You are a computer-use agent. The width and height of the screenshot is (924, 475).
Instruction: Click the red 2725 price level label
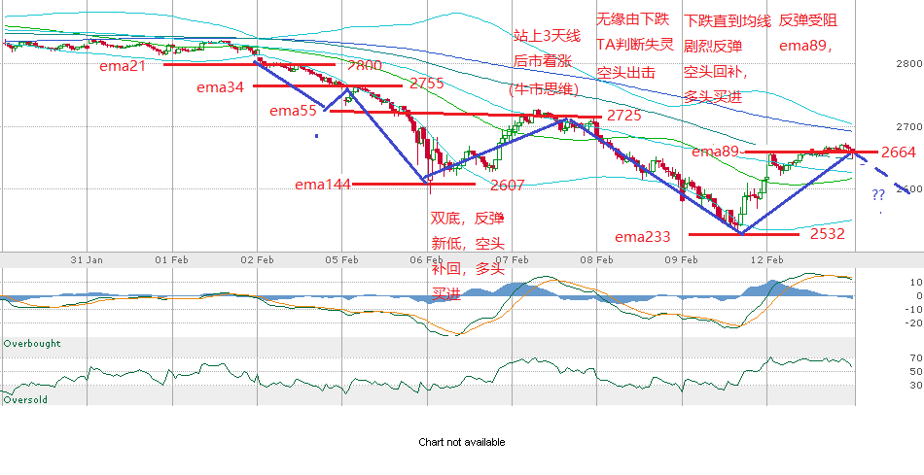point(623,116)
